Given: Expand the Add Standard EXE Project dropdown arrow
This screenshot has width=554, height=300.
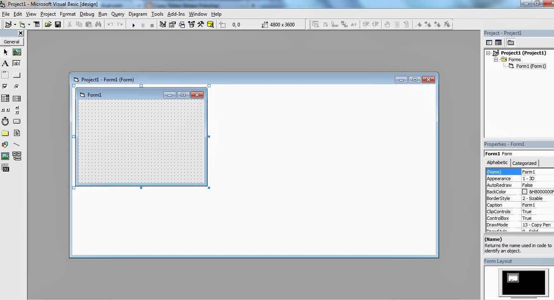Looking at the screenshot, I should tap(15, 25).
